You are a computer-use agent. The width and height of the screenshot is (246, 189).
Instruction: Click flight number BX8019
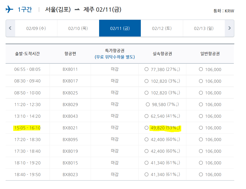point(70,151)
